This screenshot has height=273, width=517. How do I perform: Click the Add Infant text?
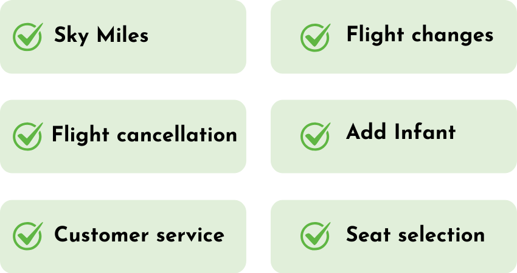(x=401, y=132)
